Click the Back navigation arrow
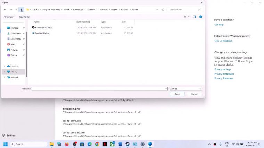Screen dimensions: 264x148 pos(5,10)
